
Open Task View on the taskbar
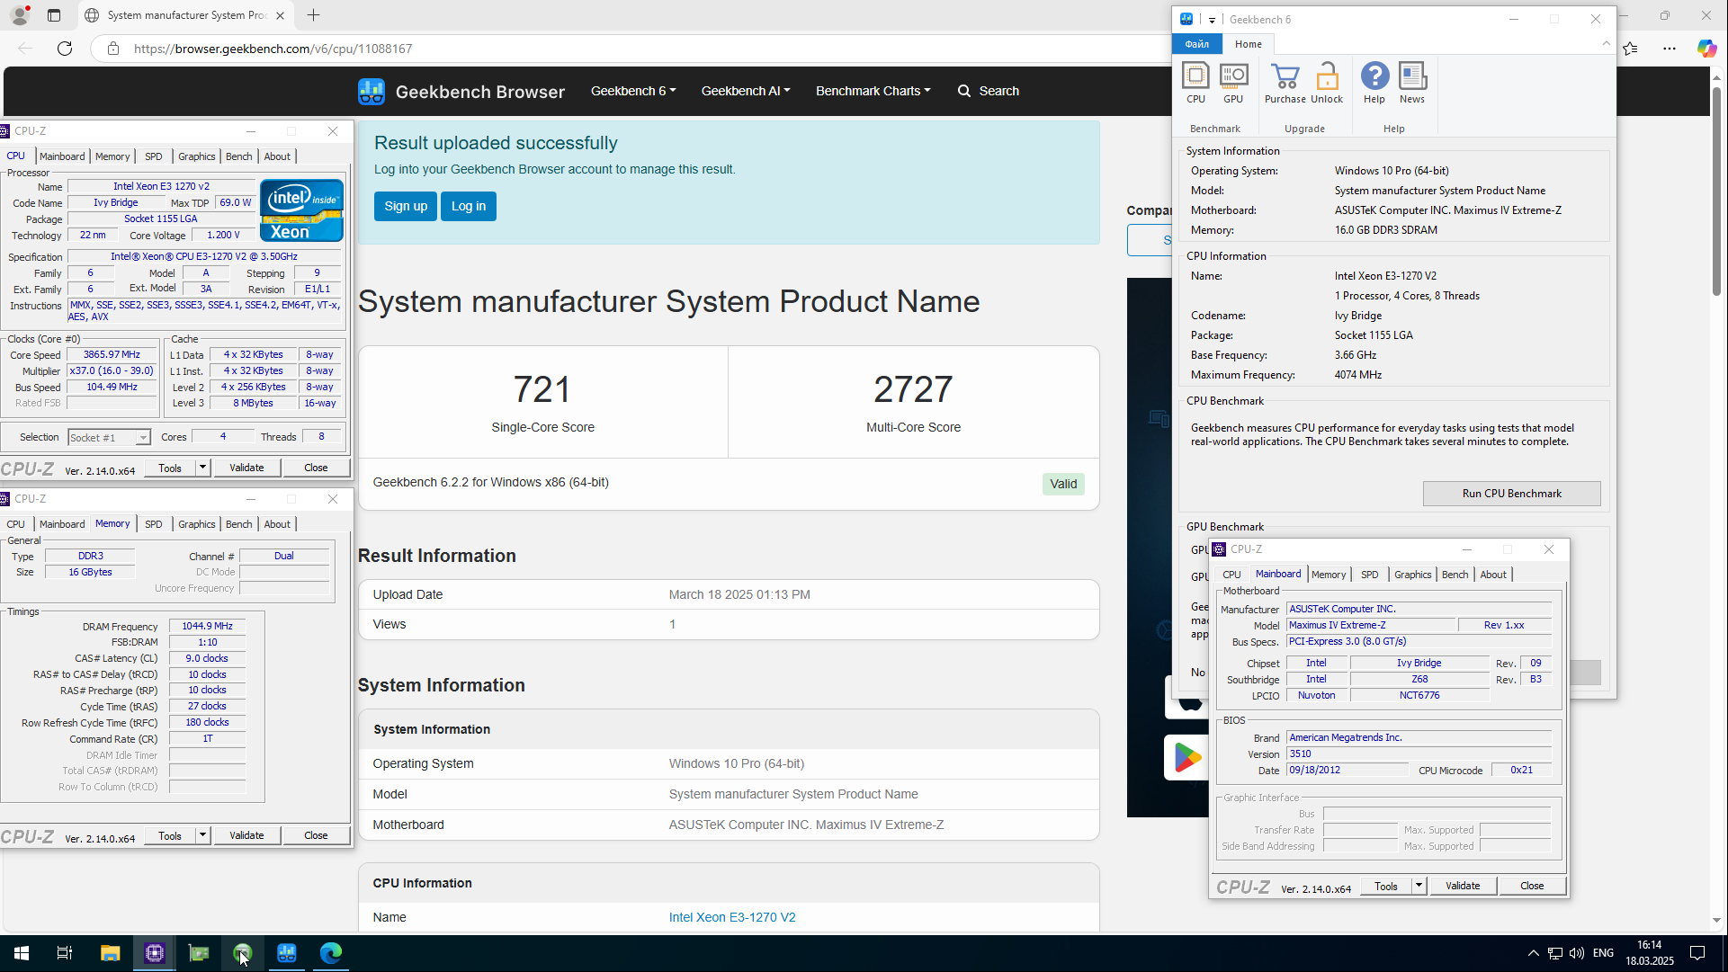pos(65,953)
